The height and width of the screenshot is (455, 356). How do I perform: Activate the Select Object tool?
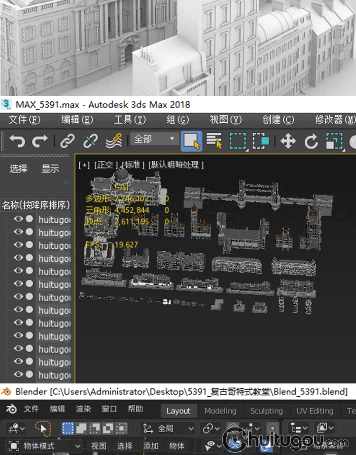[x=191, y=141]
